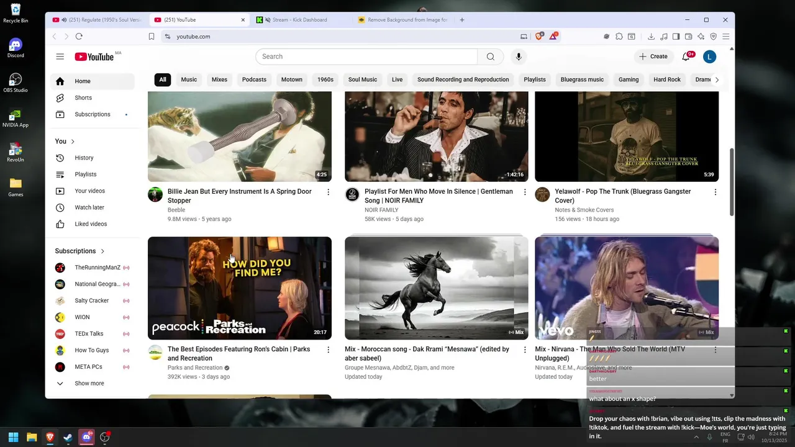This screenshot has width=795, height=447.
Task: Click the Brave Shields lion icon
Action: pos(539,37)
